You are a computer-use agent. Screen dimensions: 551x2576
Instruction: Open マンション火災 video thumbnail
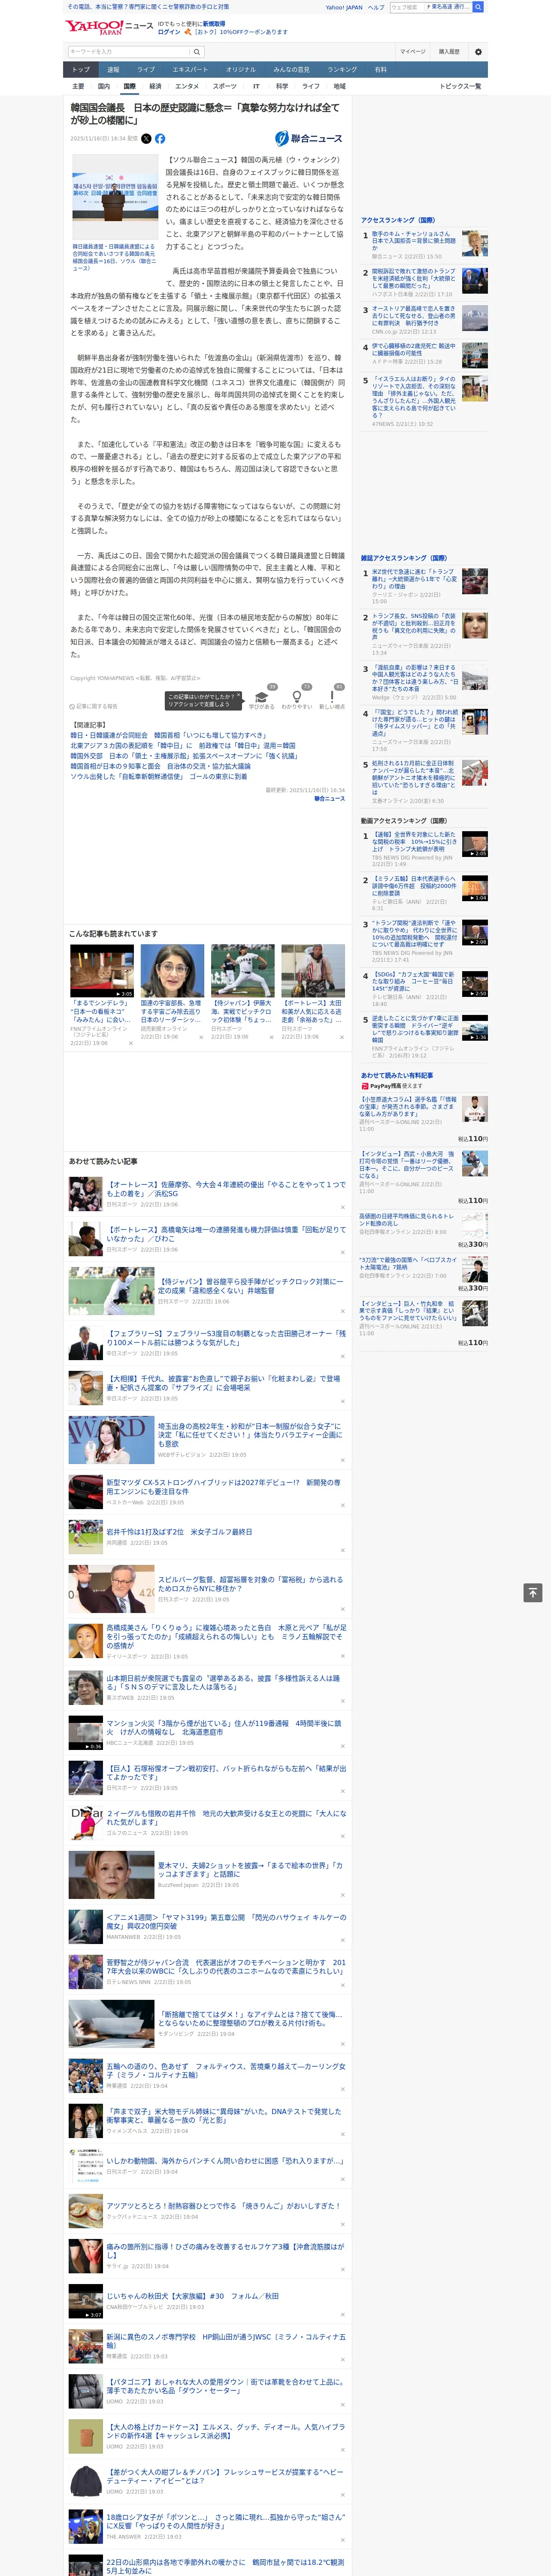click(x=86, y=1733)
